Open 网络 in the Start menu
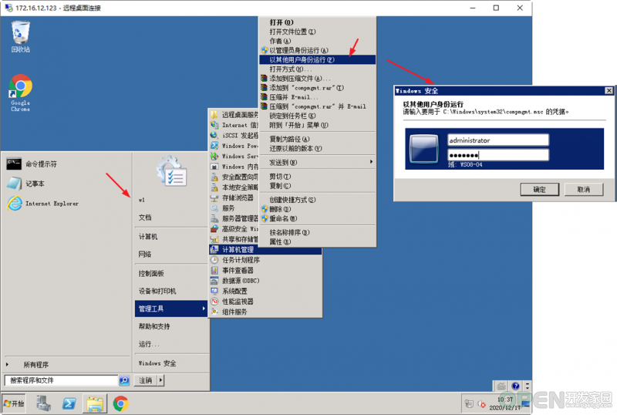This screenshot has height=415, width=617. 145,254
